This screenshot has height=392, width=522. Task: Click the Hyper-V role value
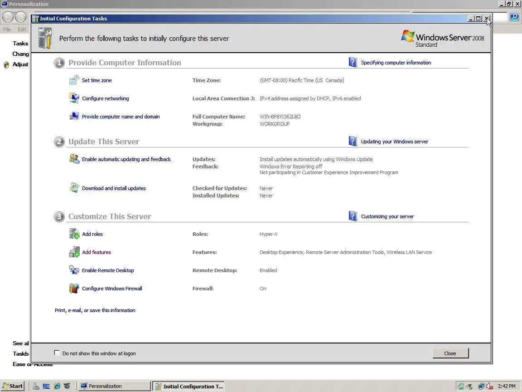pos(269,234)
